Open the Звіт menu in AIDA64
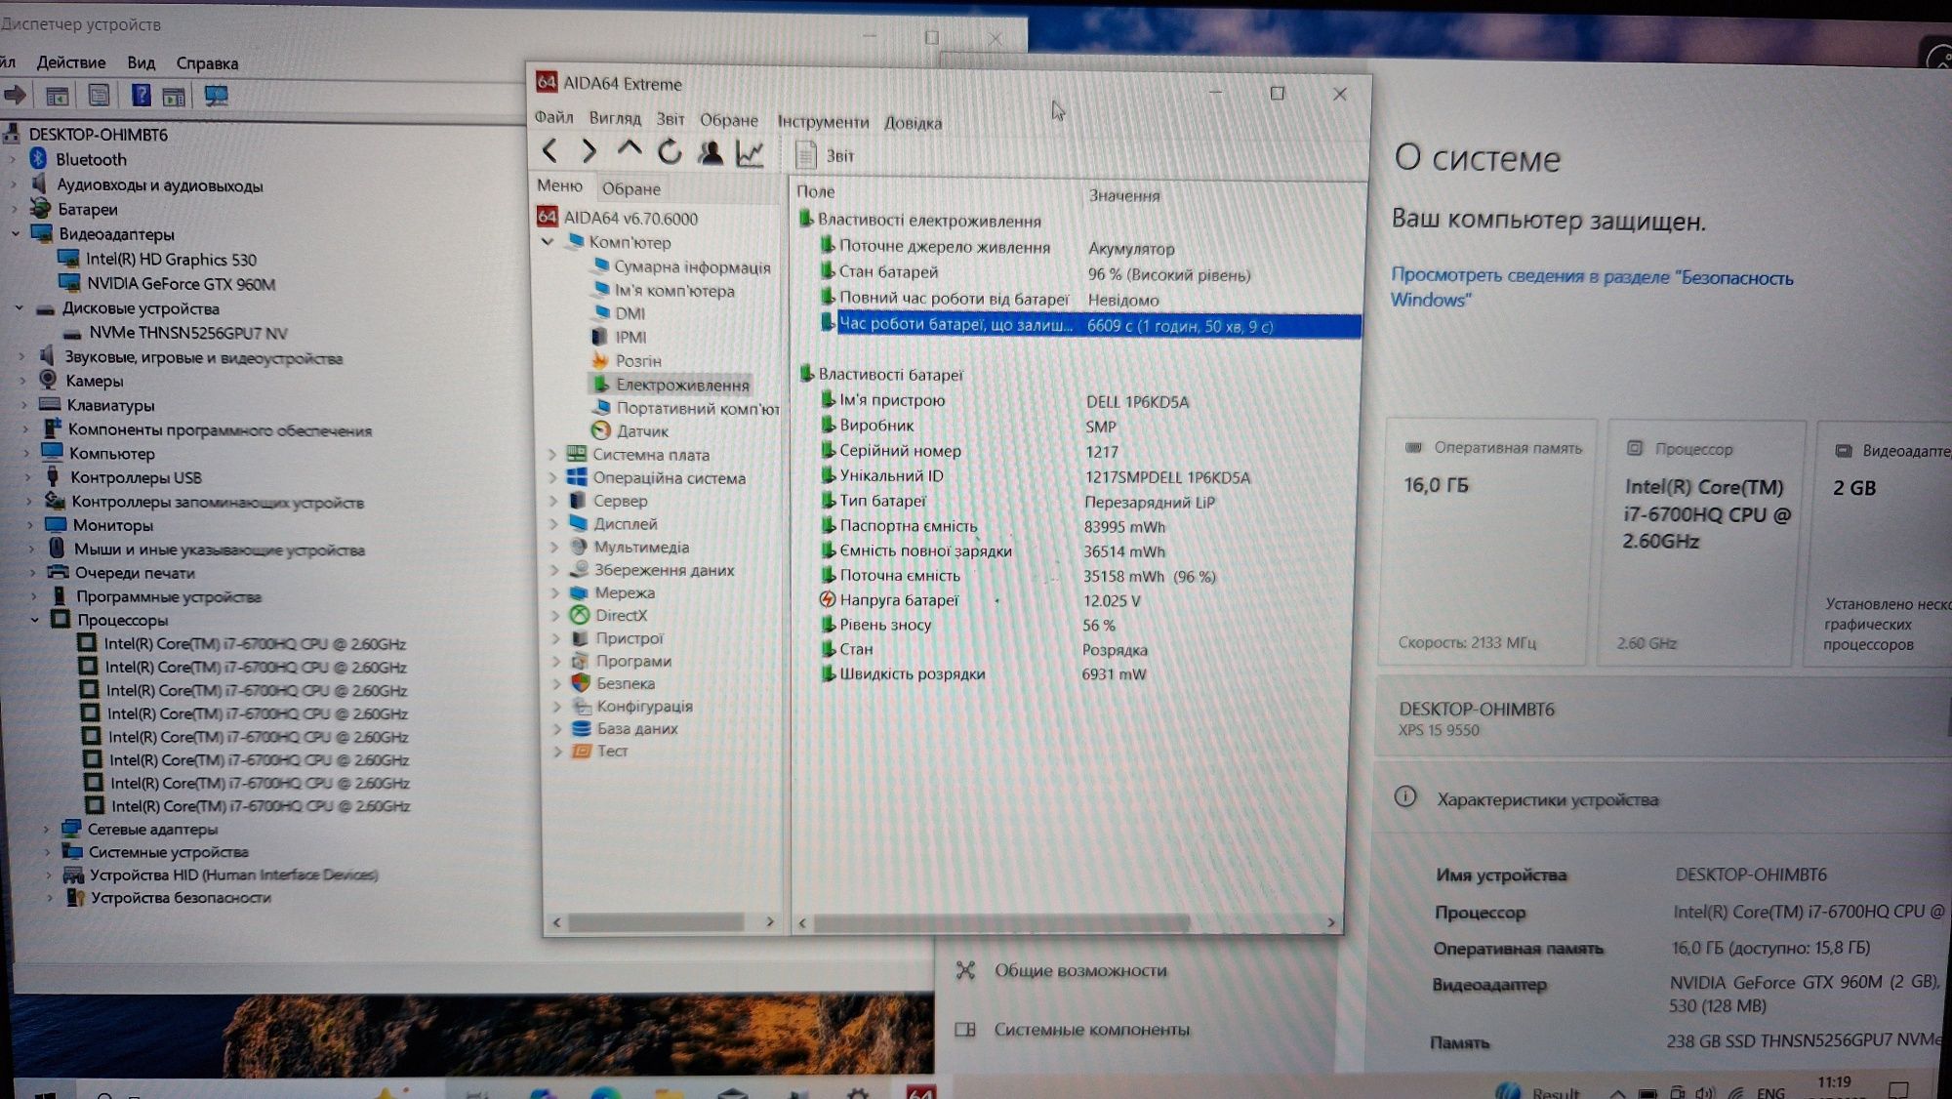Screen dimensions: 1952x1099 pyautogui.click(x=670, y=119)
